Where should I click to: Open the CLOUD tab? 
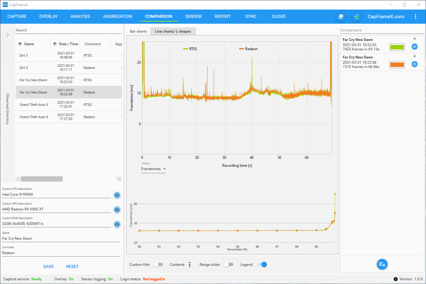[x=278, y=17]
